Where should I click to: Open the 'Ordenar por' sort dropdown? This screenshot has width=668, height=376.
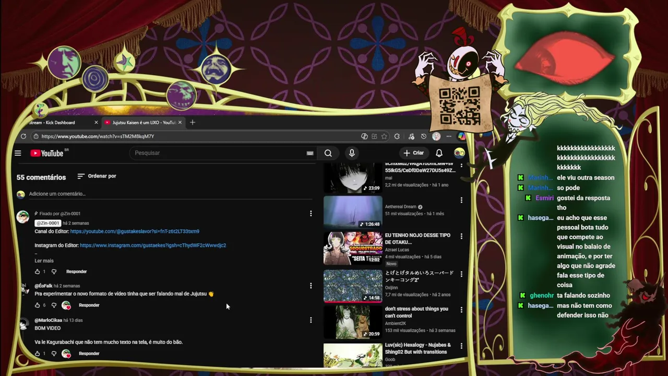(x=97, y=176)
